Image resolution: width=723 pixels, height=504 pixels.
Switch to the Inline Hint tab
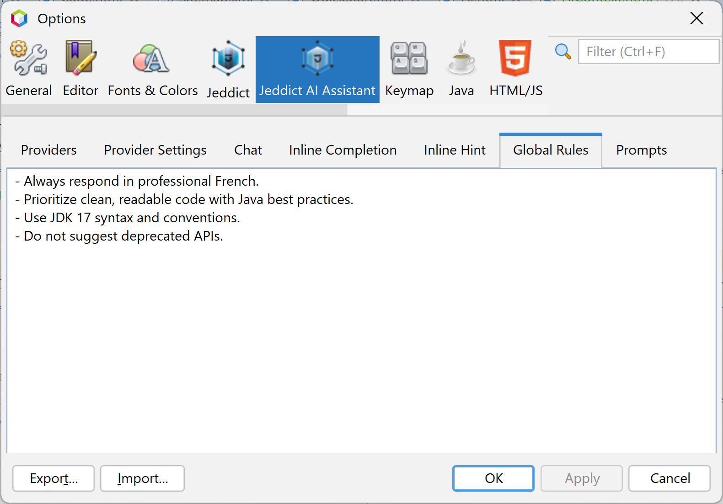[x=455, y=150]
